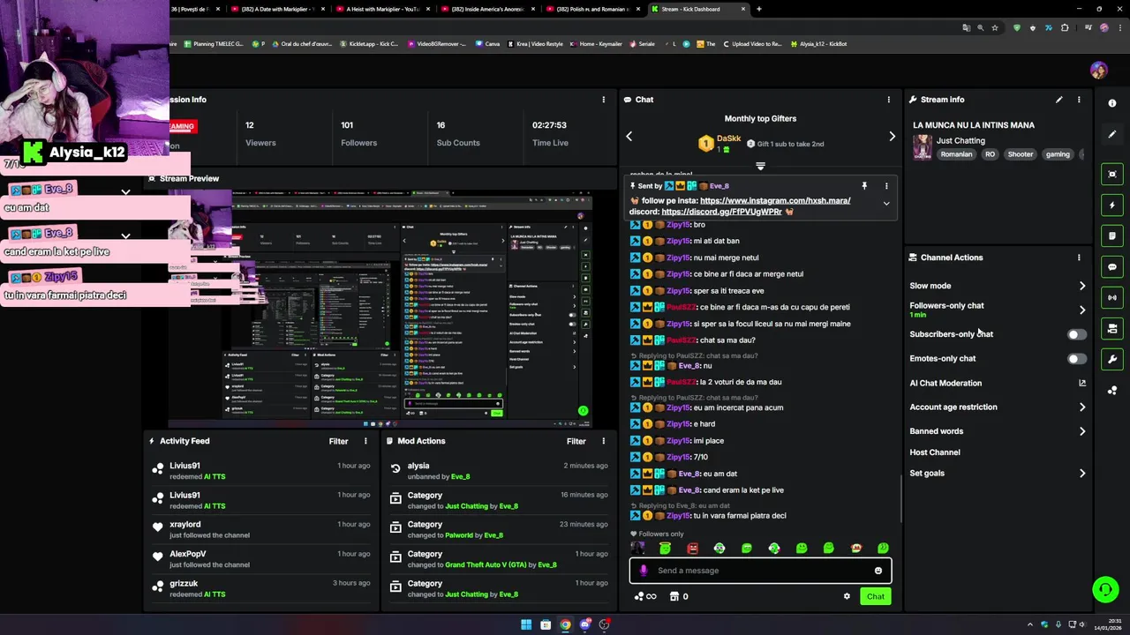Open AI Chat Moderation external link icon
Image resolution: width=1130 pixels, height=635 pixels.
1082,383
